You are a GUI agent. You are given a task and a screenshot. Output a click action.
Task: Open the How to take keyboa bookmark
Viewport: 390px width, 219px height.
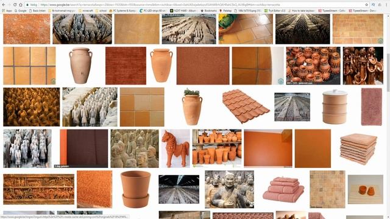(x=302, y=11)
